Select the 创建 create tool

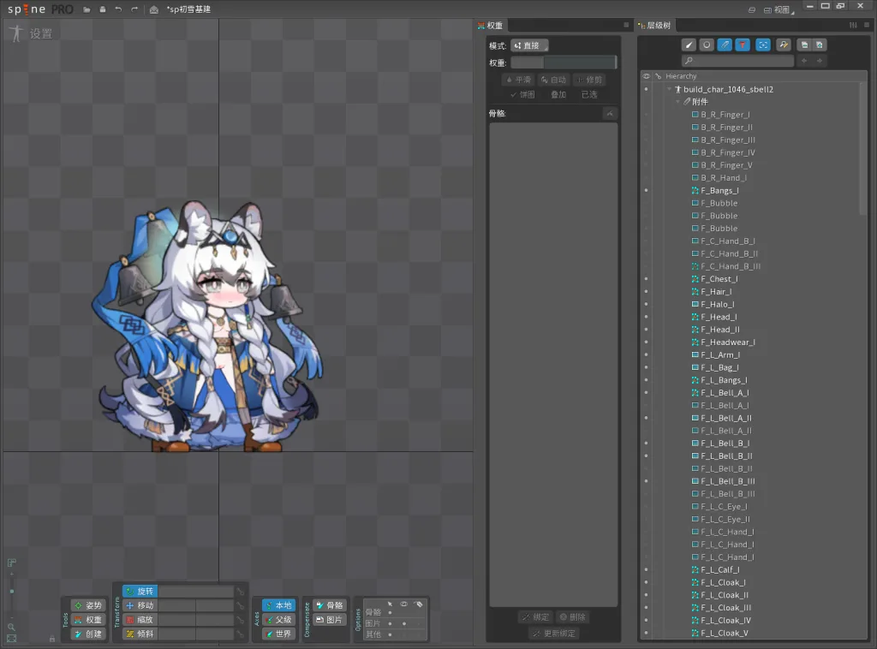coord(87,634)
